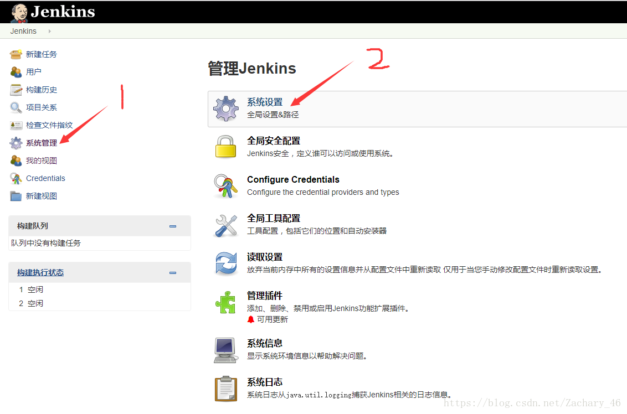Click the 'Configure the credential providers and types' text
This screenshot has width=627, height=414.
(323, 192)
